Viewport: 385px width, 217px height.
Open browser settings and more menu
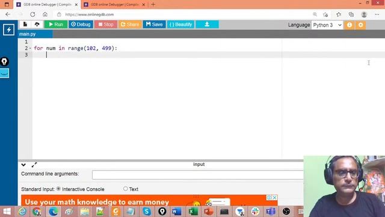[x=377, y=14]
